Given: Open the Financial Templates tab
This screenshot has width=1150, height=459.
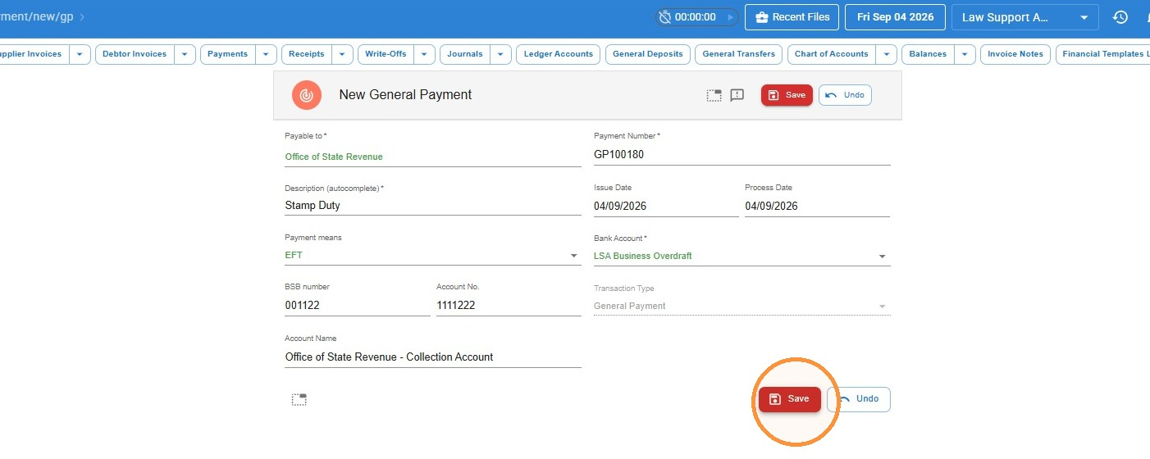Looking at the screenshot, I should click(x=1102, y=54).
